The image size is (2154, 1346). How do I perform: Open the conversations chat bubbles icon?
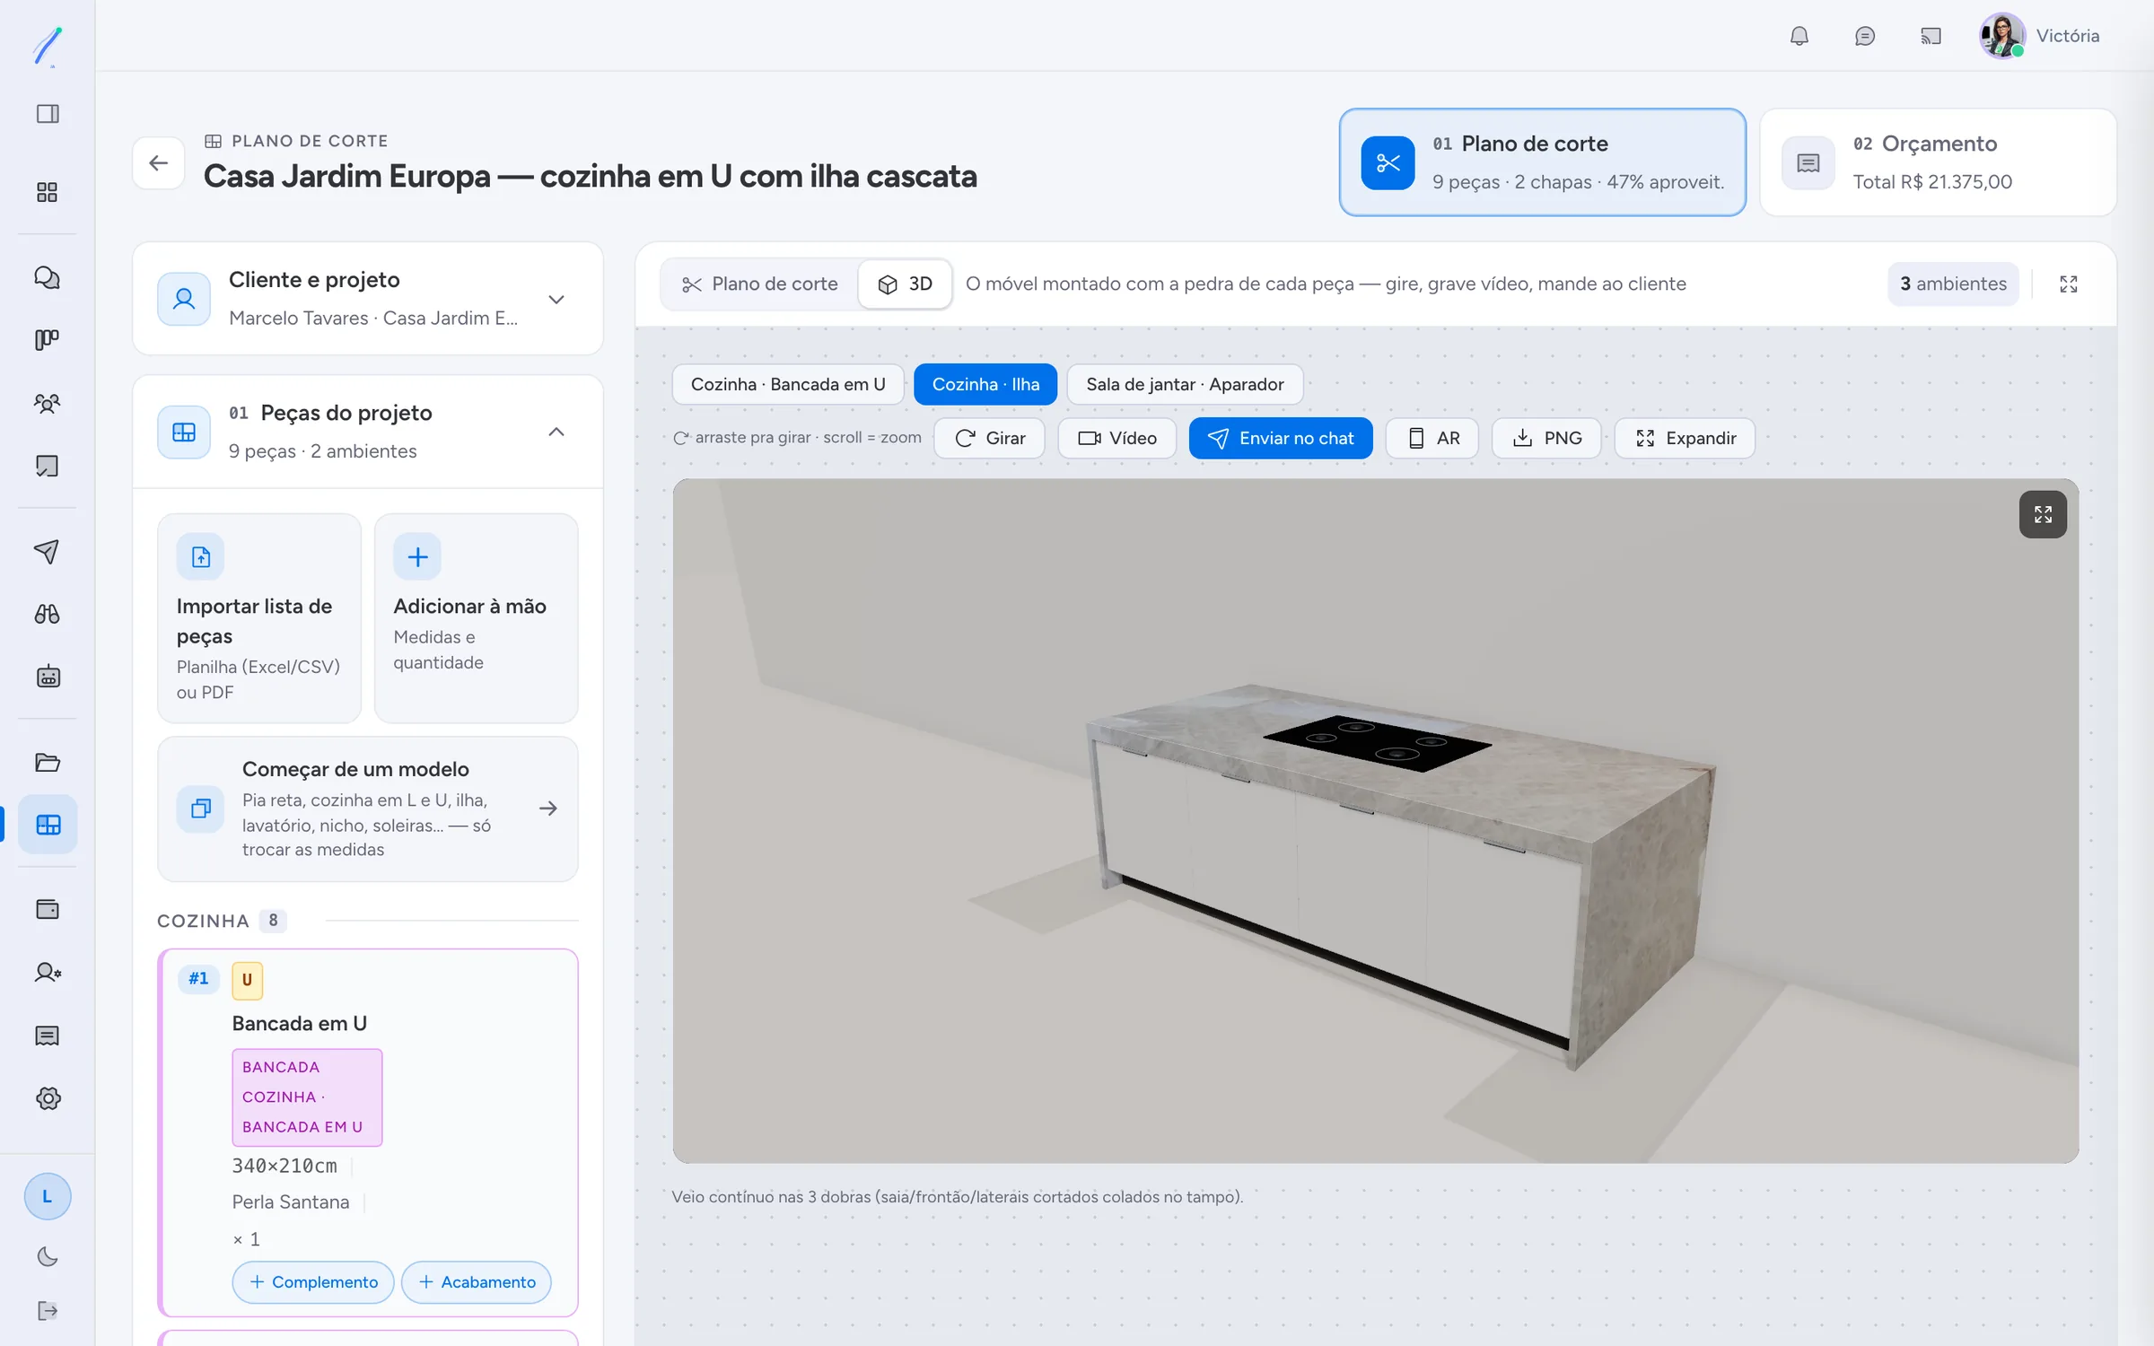point(48,277)
